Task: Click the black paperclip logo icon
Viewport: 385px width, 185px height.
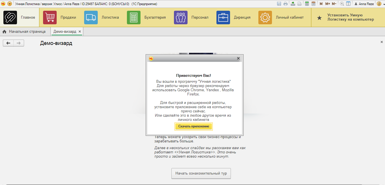Action: 10,18
